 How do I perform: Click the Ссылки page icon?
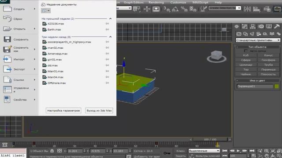coord(7,79)
